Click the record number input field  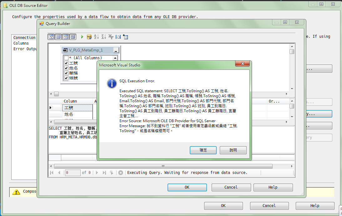pyautogui.click(x=73, y=173)
